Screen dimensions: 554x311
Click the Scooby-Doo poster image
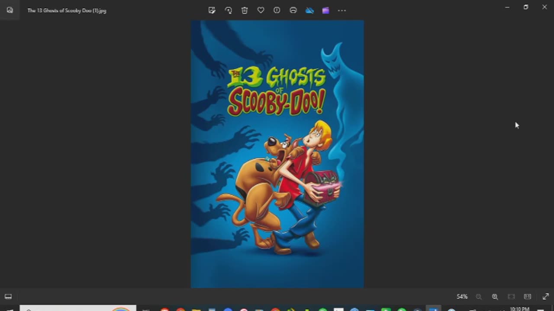277,154
